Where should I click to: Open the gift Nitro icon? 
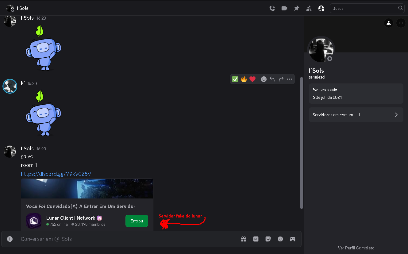244,239
